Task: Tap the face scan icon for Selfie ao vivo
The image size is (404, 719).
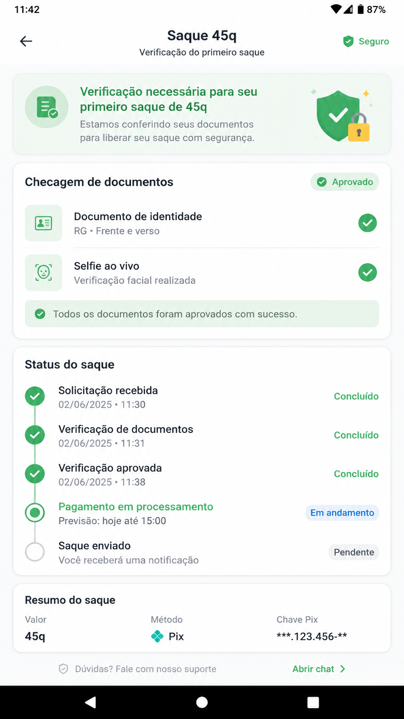Action: point(43,273)
